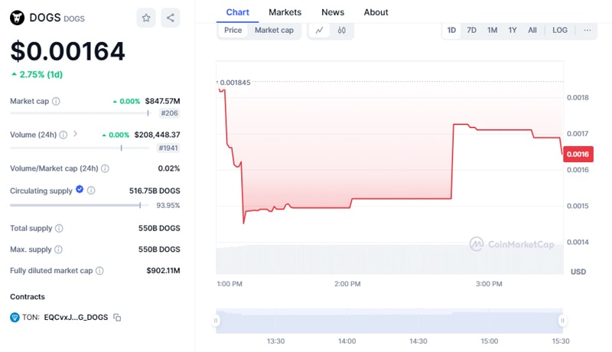Click the verified circulating supply badge
The image size is (612, 352).
point(80,189)
